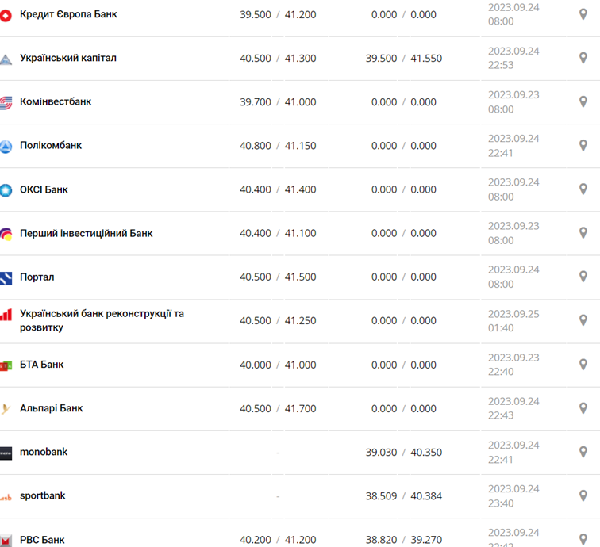Click the Полікомбанк bank name
600x547 pixels.
point(51,145)
